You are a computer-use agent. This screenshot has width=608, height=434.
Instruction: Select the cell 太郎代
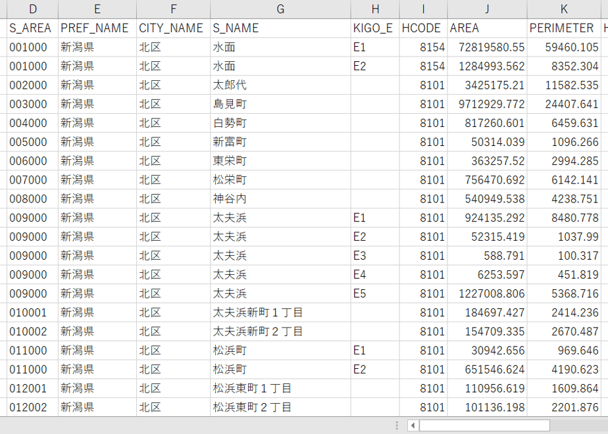(x=280, y=85)
